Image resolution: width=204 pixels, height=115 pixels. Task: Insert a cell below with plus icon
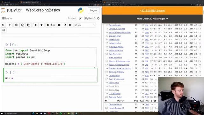10,25
